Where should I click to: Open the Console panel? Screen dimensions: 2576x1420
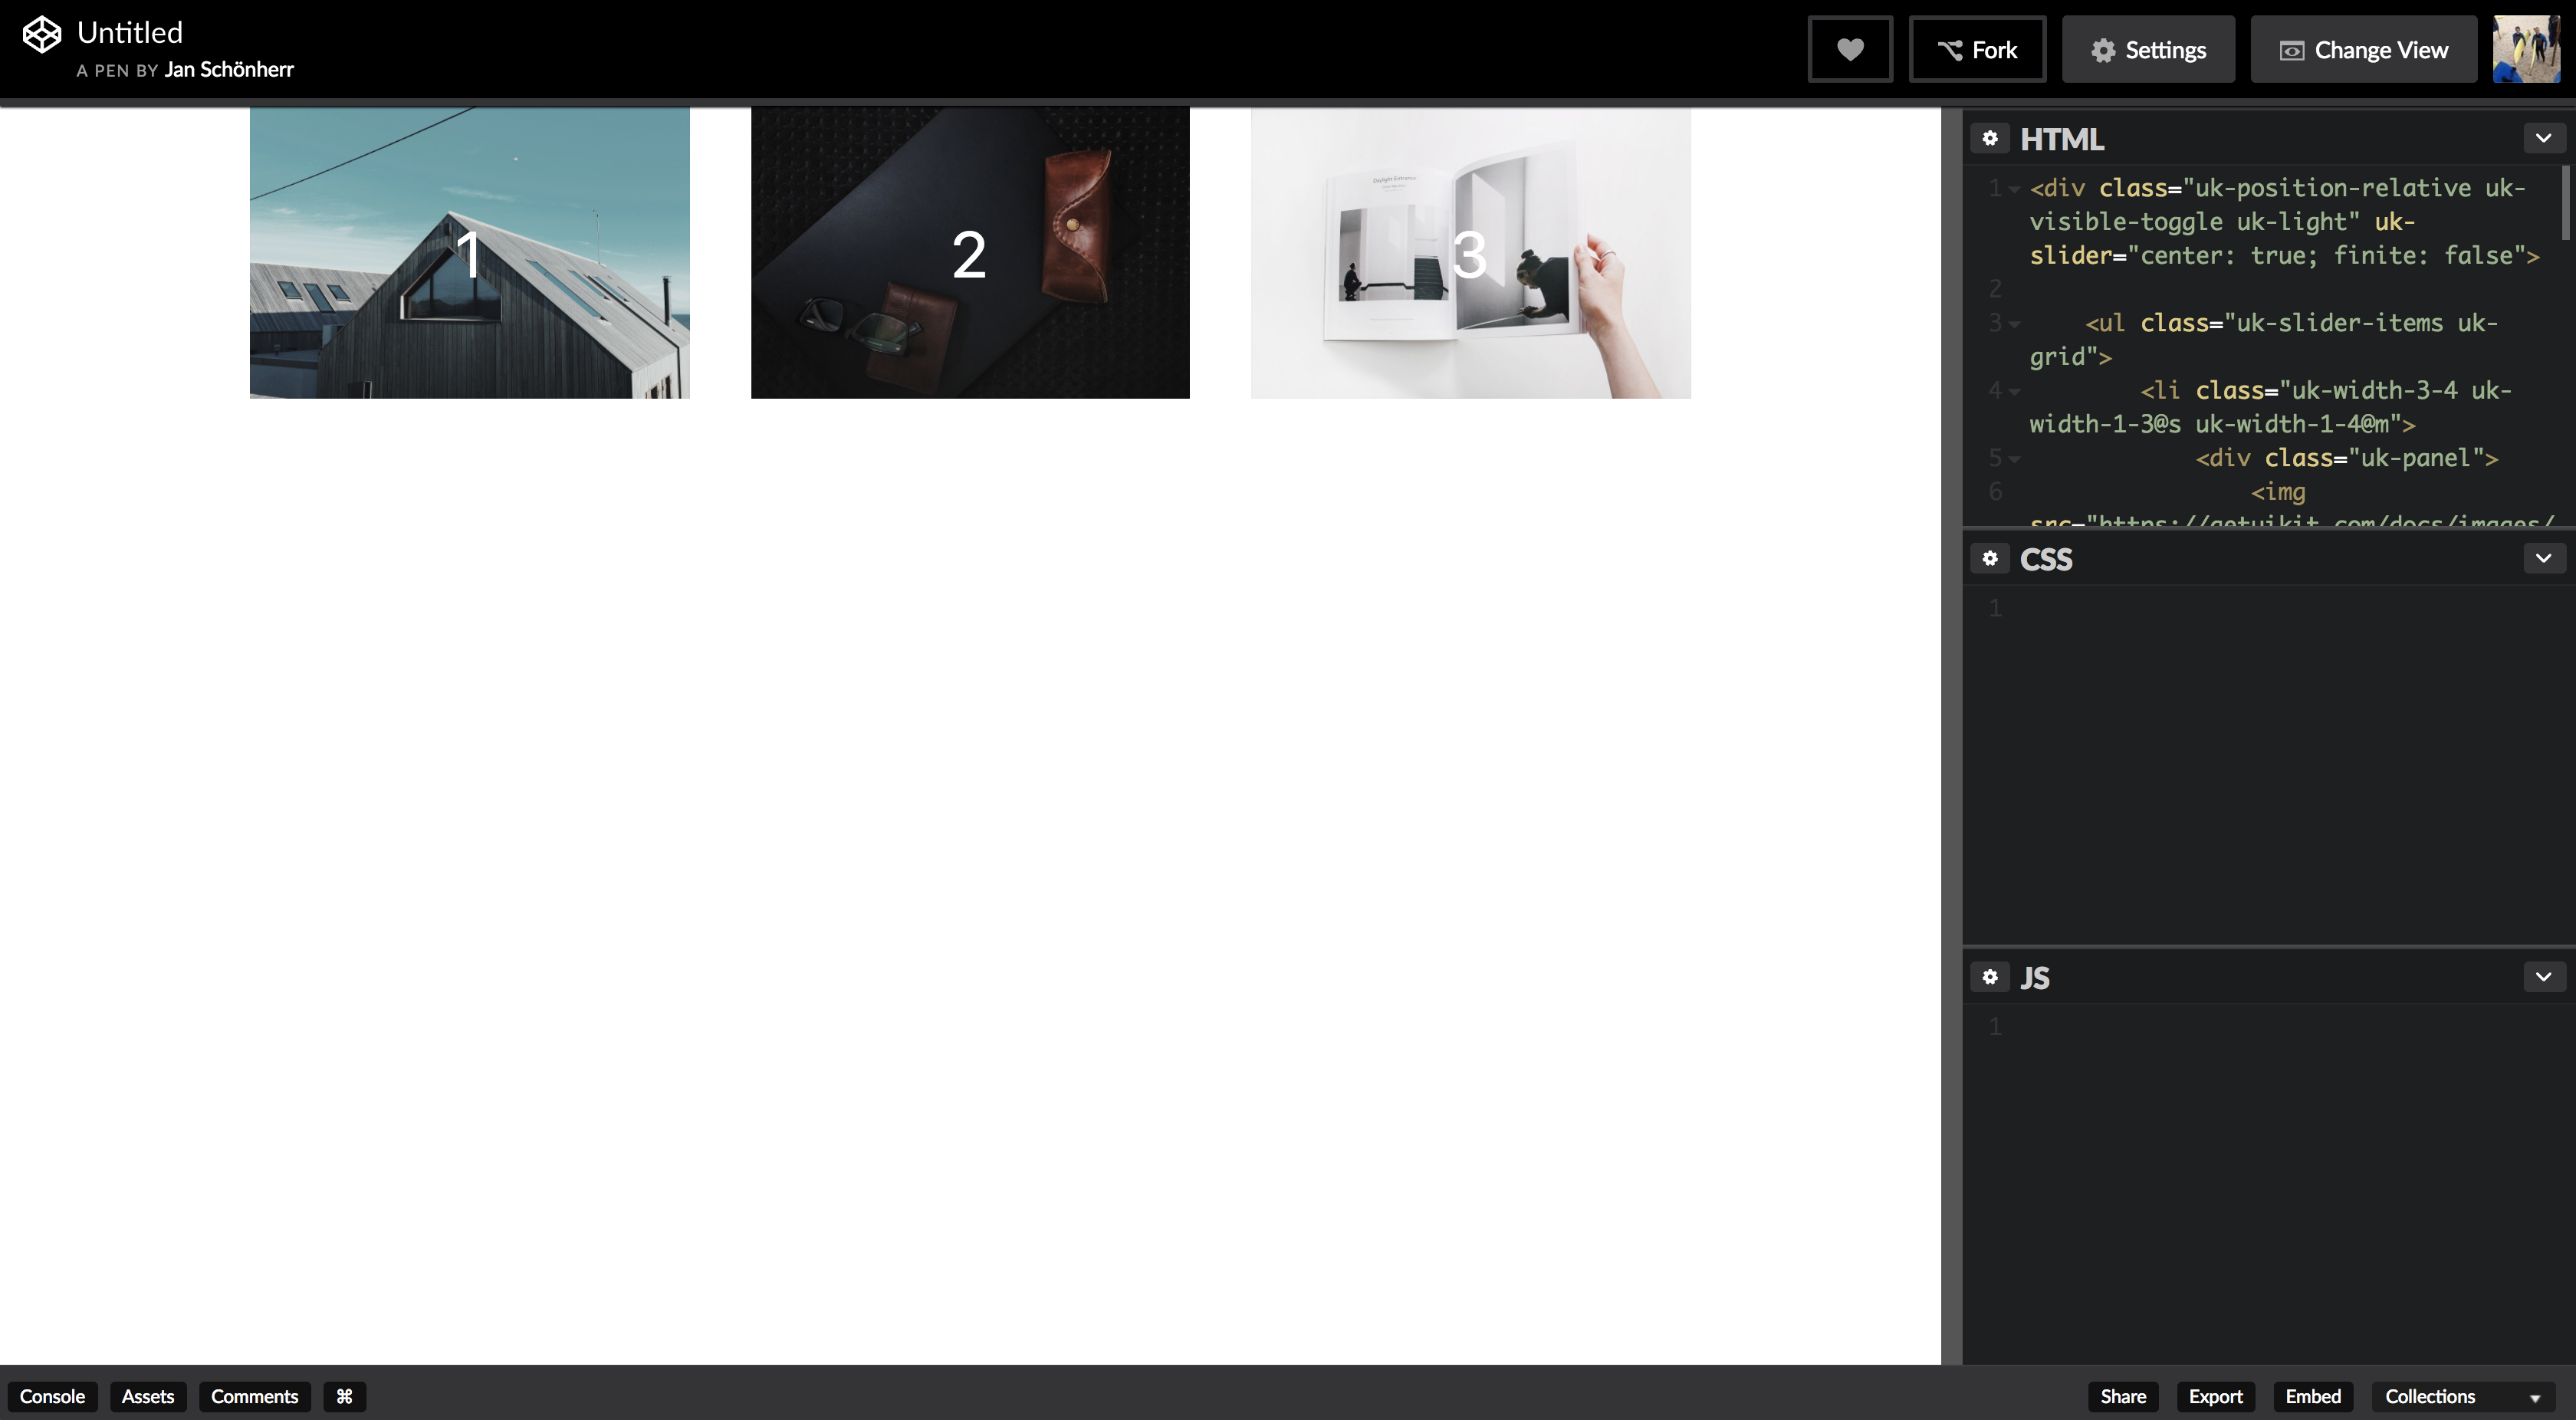tap(52, 1396)
